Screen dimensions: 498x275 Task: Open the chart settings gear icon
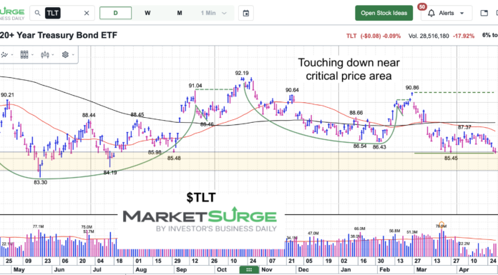coord(65,54)
